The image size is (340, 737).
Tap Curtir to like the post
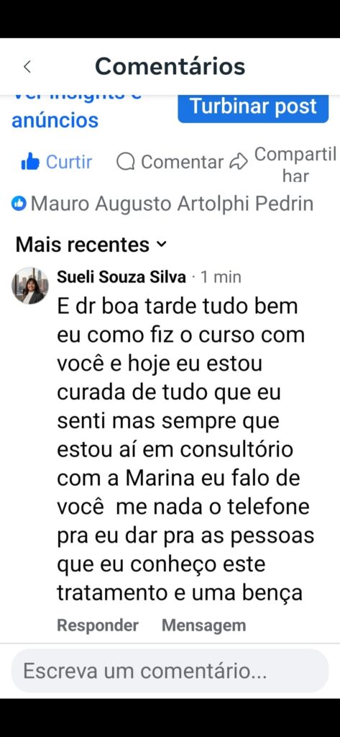(69, 162)
